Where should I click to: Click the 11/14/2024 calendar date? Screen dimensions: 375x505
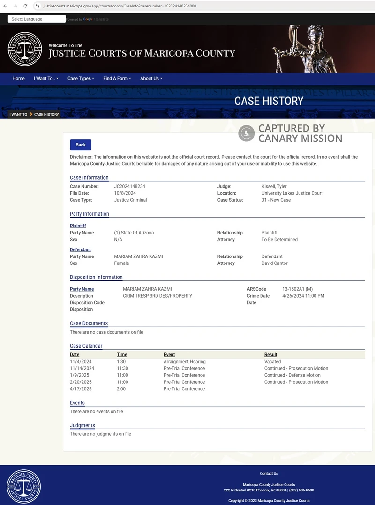(x=82, y=368)
